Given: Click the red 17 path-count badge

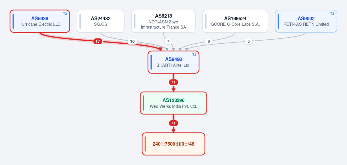Looking at the screenshot, I should tap(98, 41).
